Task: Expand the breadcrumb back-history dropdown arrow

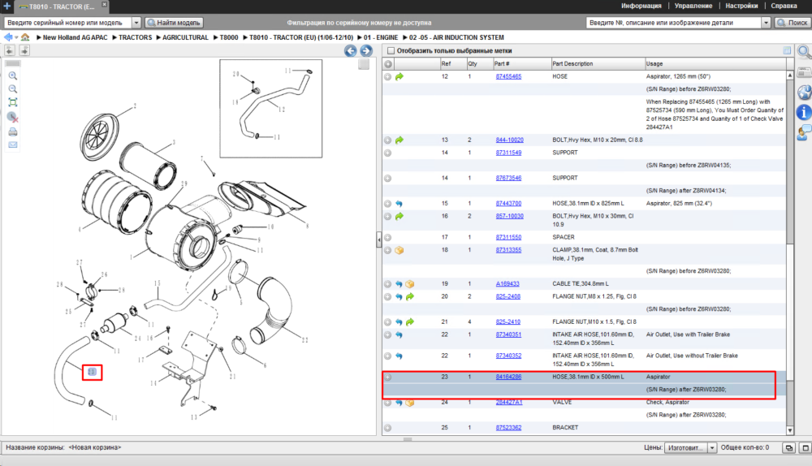Action: click(x=16, y=38)
